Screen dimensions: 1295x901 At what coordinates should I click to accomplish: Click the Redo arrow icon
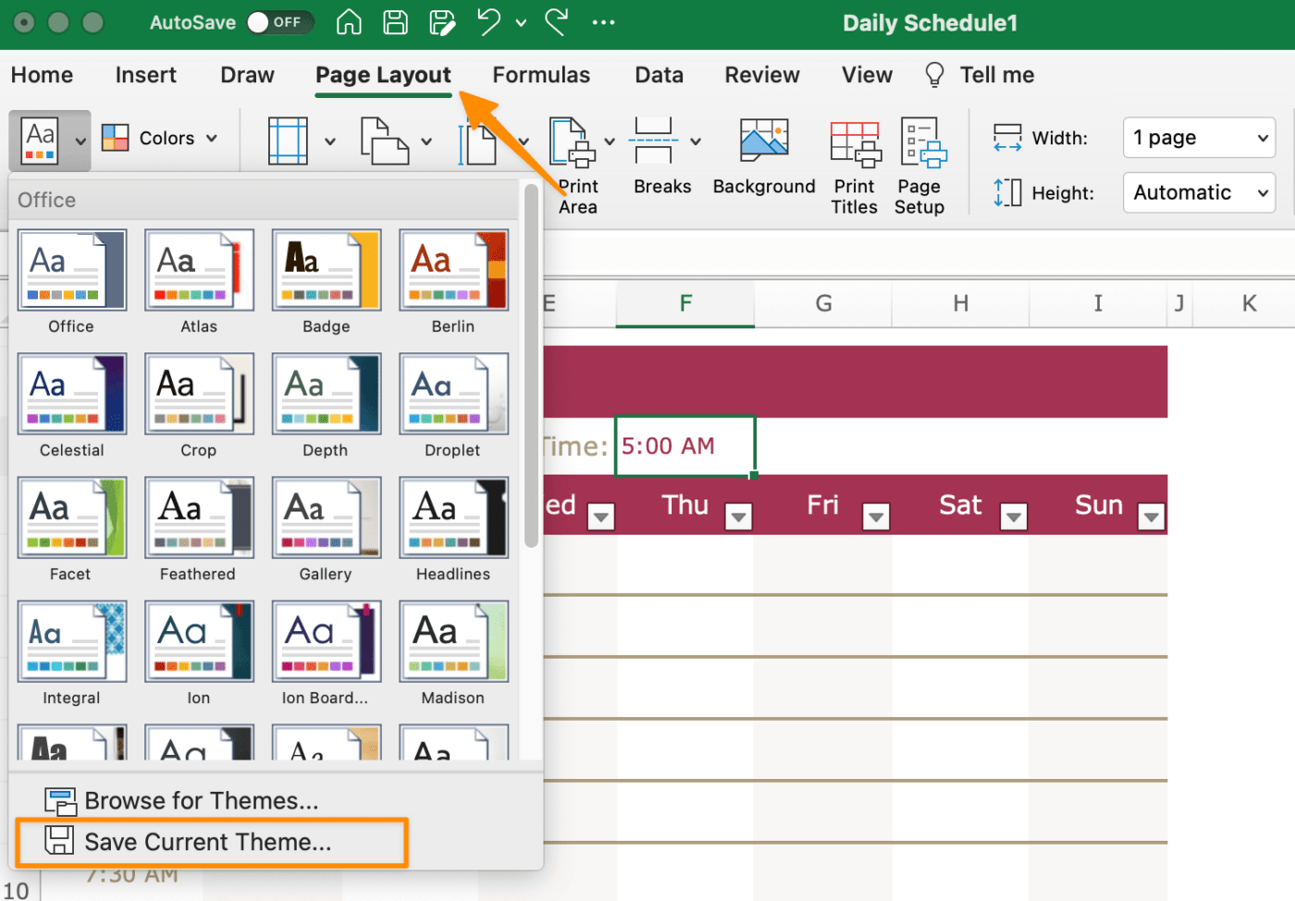[x=557, y=22]
